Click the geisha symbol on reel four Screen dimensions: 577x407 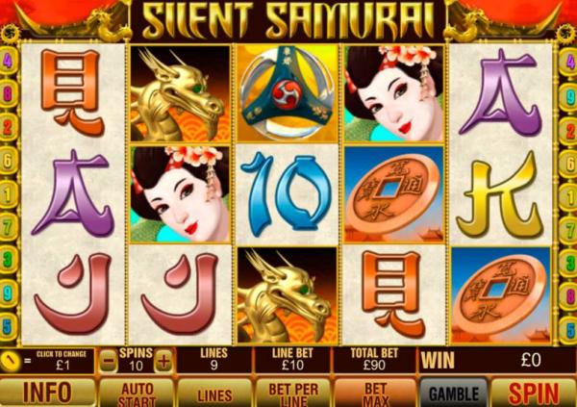(393, 93)
